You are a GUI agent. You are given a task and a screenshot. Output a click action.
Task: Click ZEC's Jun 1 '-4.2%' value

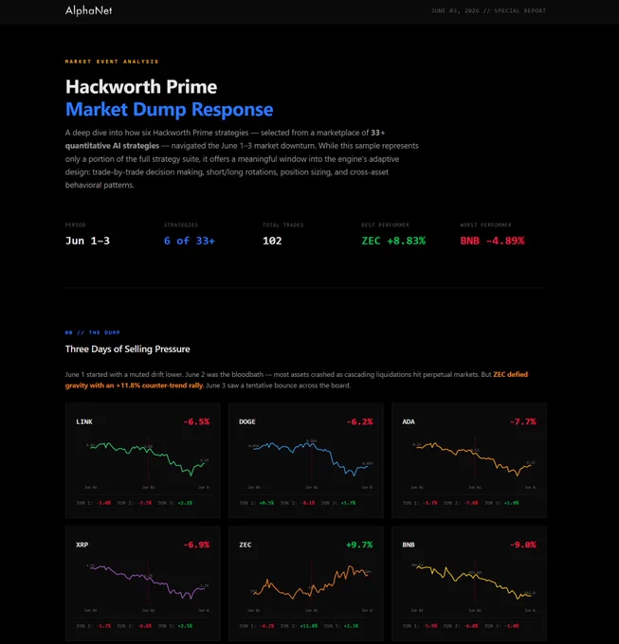pyautogui.click(x=266, y=626)
